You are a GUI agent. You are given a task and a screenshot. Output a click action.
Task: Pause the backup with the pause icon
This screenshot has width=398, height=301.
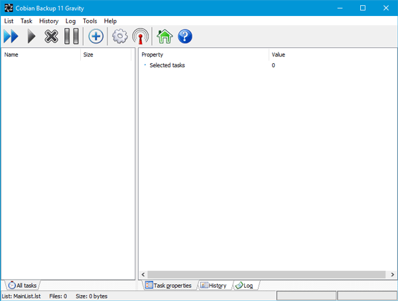[72, 36]
